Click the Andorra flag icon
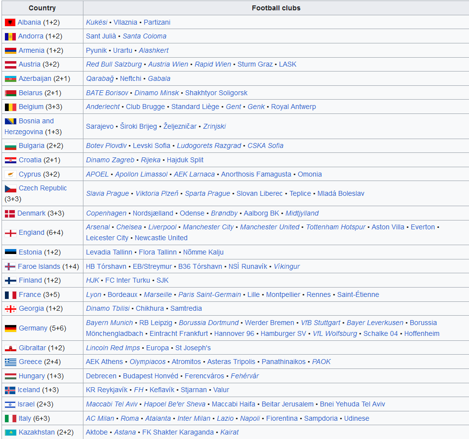The image size is (469, 439). tap(10, 37)
